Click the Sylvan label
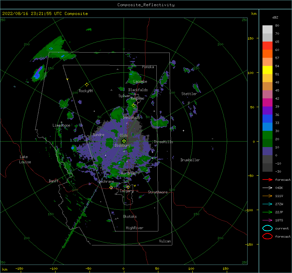 coord(124,96)
